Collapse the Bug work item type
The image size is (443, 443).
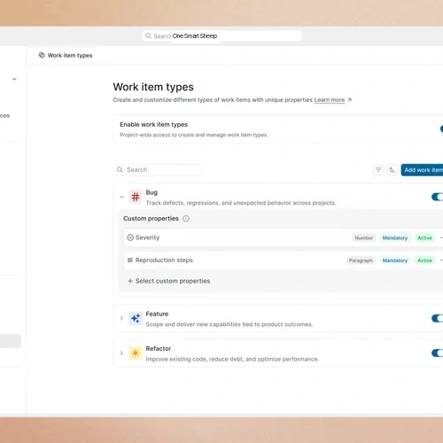121,197
